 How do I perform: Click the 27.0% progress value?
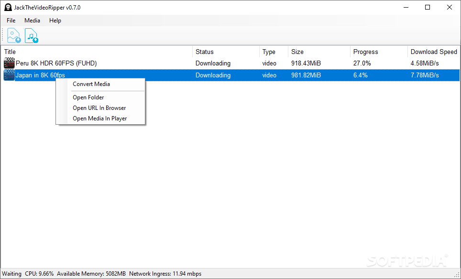coord(362,64)
